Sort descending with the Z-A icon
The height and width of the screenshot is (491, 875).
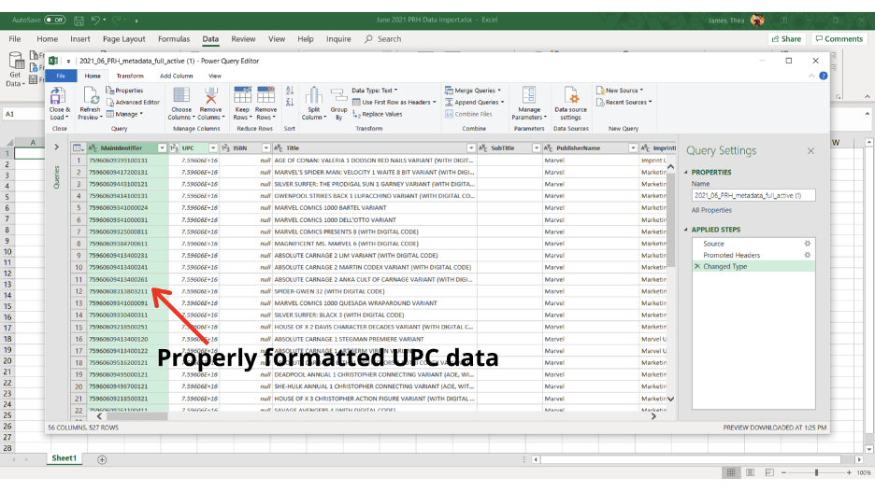point(290,102)
